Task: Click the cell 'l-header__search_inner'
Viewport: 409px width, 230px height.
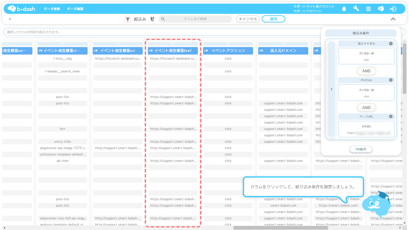Action: [62, 71]
